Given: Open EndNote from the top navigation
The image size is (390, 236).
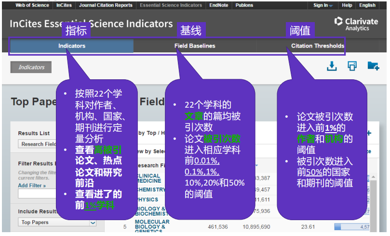Looking at the screenshot, I should [218, 5].
